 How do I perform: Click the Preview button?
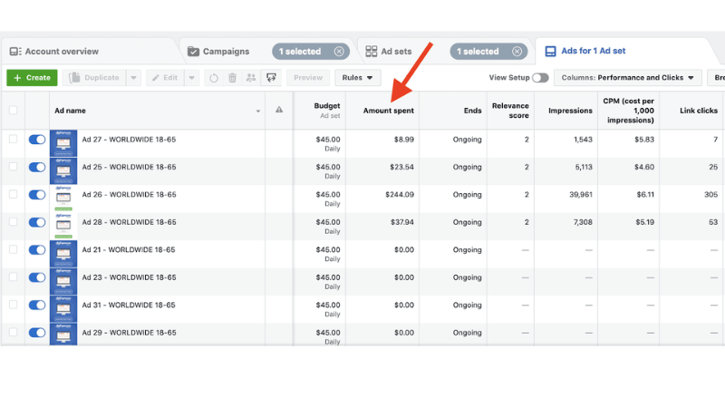tap(308, 78)
